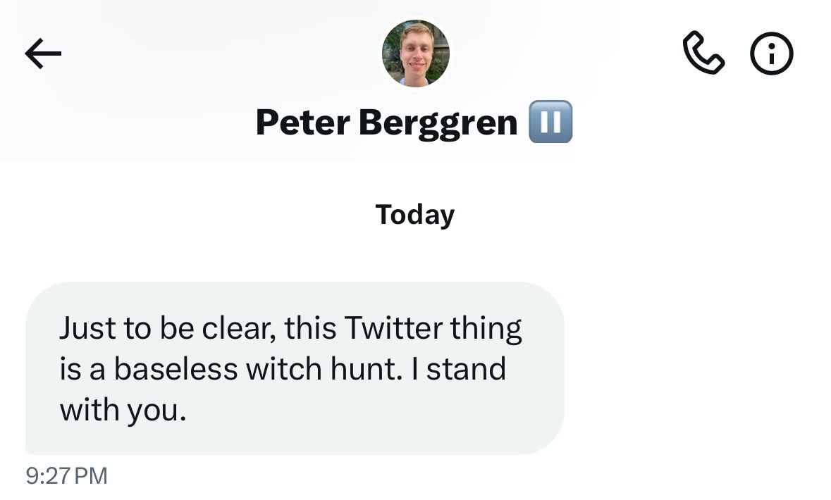Click the PM part of the timestamp

pos(91,475)
